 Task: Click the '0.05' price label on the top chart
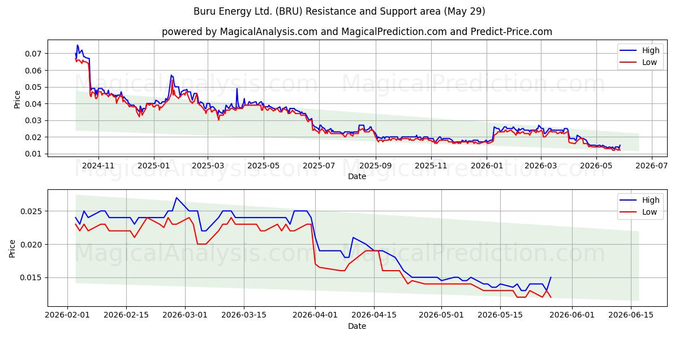[34, 87]
